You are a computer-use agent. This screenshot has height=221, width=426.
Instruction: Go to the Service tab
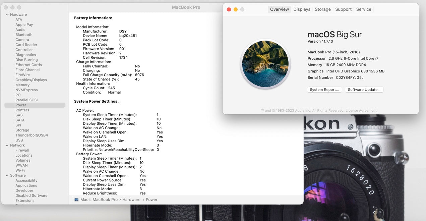point(363,9)
